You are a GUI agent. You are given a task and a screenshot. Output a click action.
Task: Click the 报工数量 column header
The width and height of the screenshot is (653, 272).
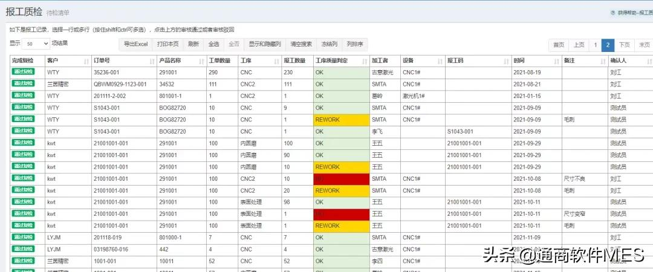[297, 61]
